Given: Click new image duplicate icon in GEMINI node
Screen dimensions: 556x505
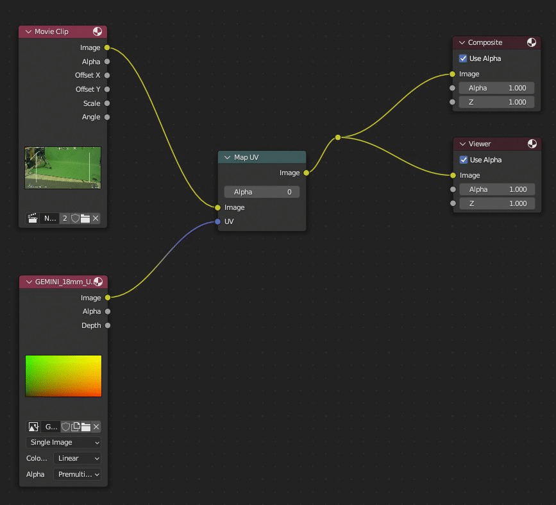Looking at the screenshot, I should pos(75,427).
